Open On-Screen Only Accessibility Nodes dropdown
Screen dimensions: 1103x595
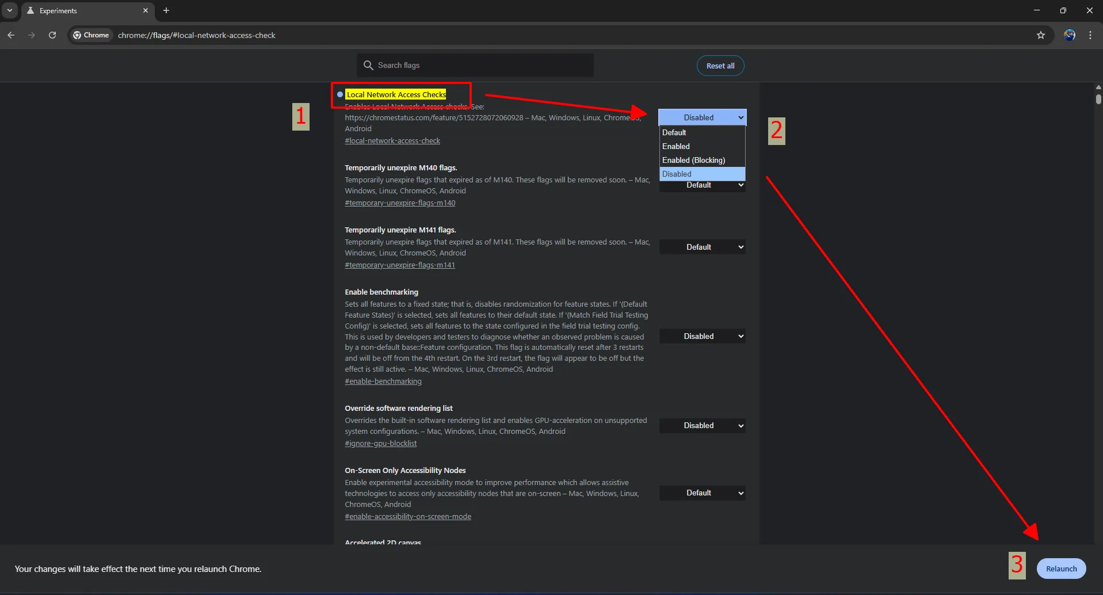(702, 493)
